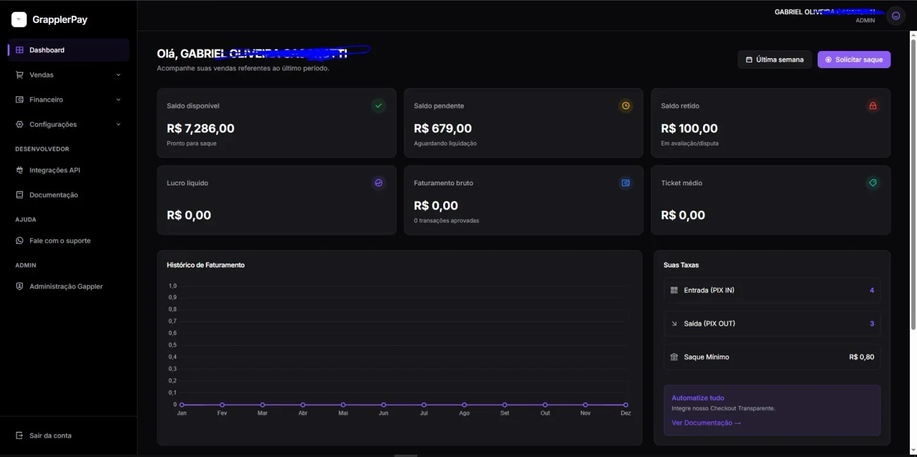Click the yellow clock icon on Saldo pendente
Viewport: 917px width, 457px height.
pos(626,106)
